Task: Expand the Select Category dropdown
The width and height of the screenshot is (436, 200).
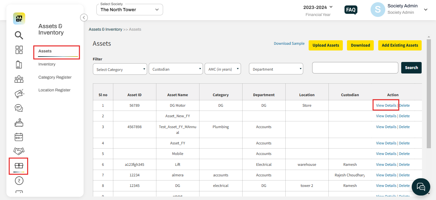Action: (x=120, y=69)
